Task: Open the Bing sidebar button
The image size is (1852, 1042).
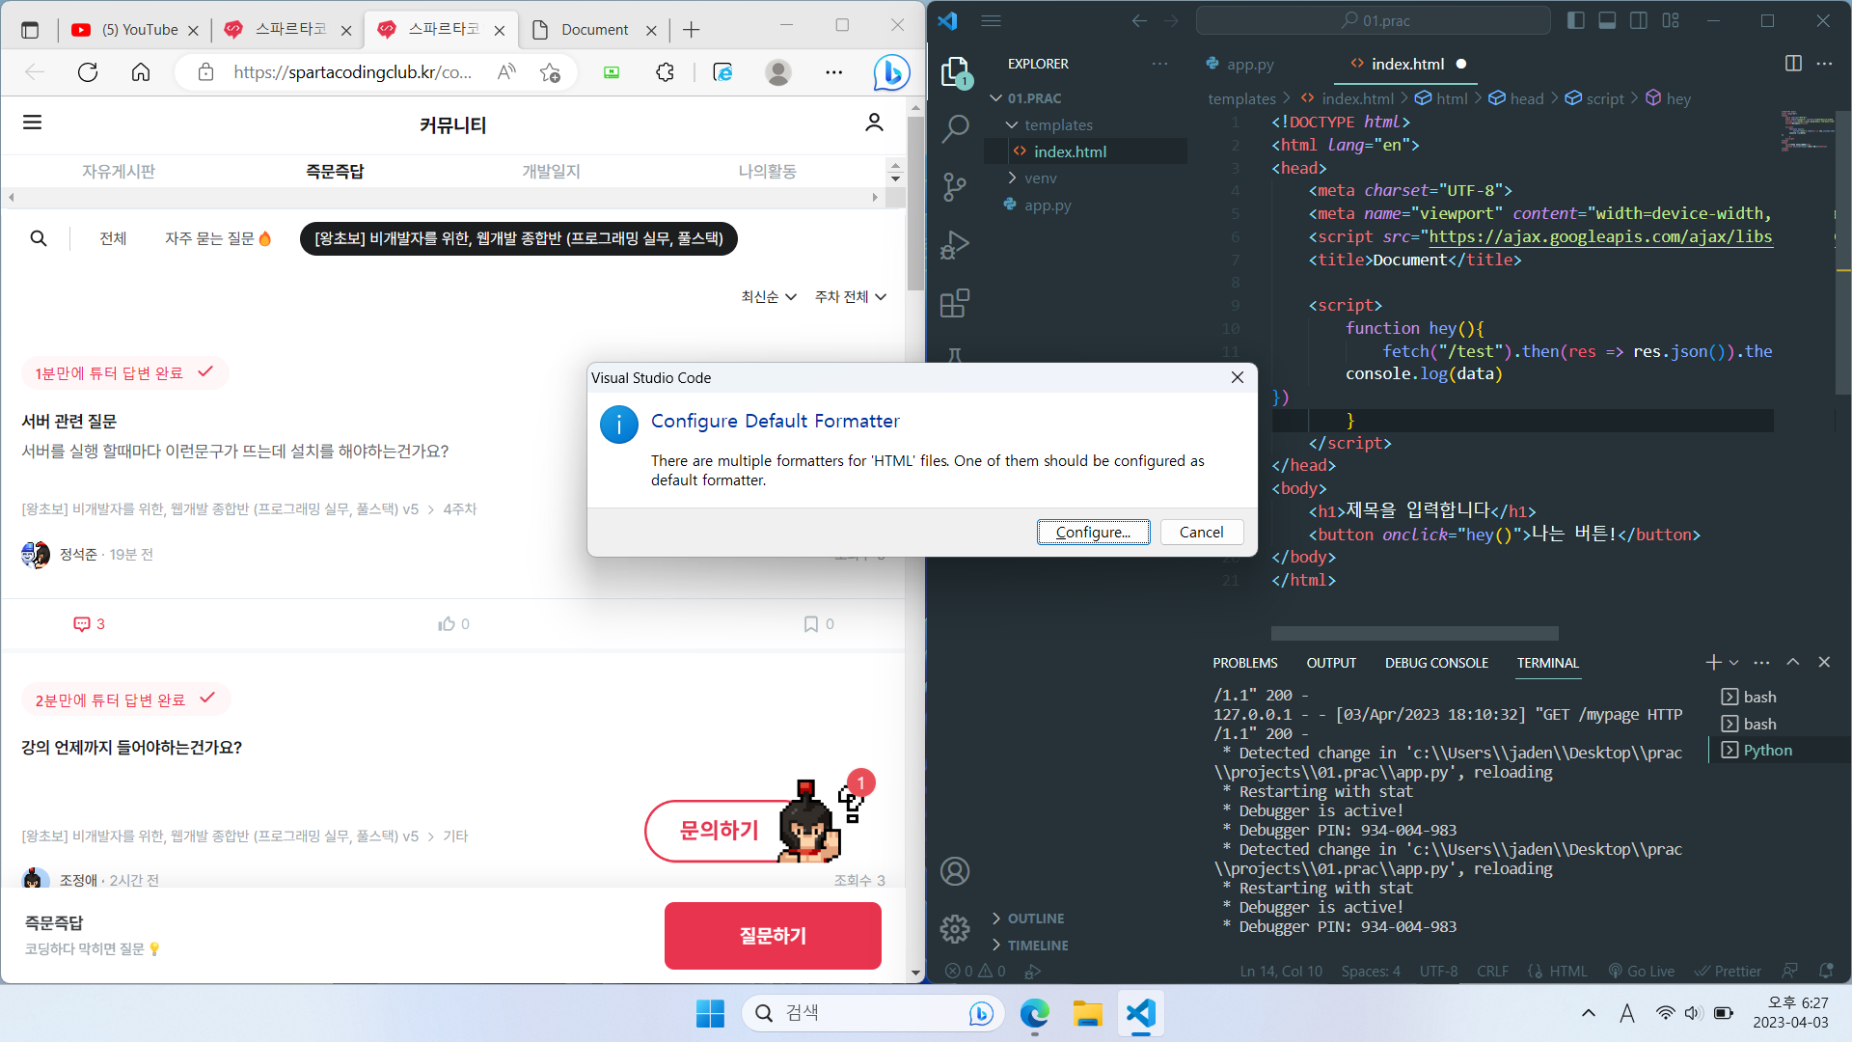Action: point(891,72)
